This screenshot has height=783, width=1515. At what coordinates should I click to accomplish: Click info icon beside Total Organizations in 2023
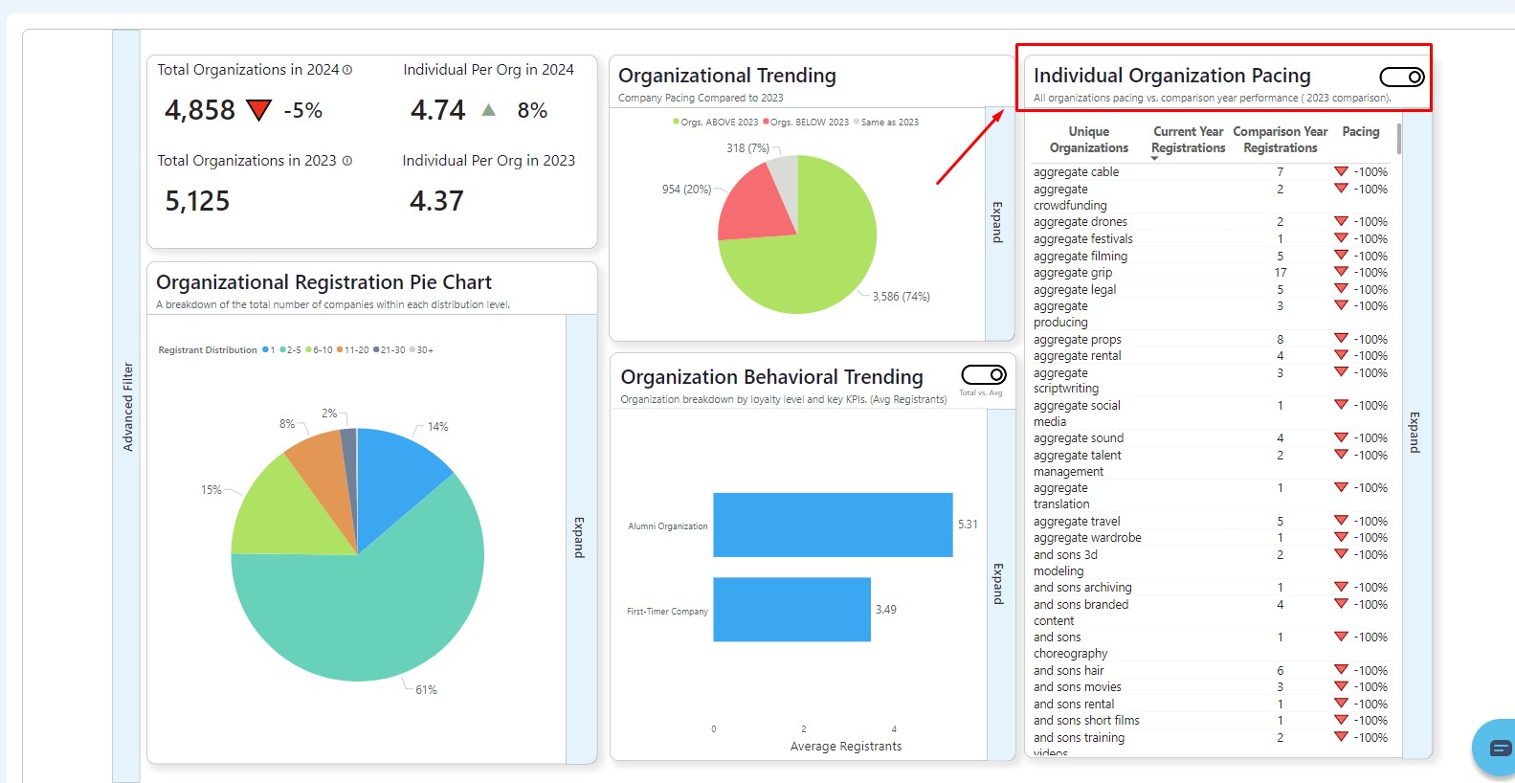[x=347, y=161]
